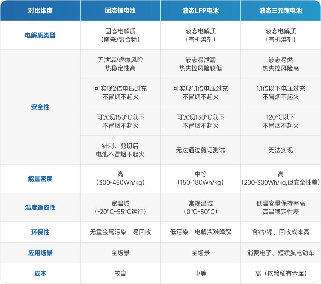Select the 消费电子、短续航电动车 cell

click(280, 253)
